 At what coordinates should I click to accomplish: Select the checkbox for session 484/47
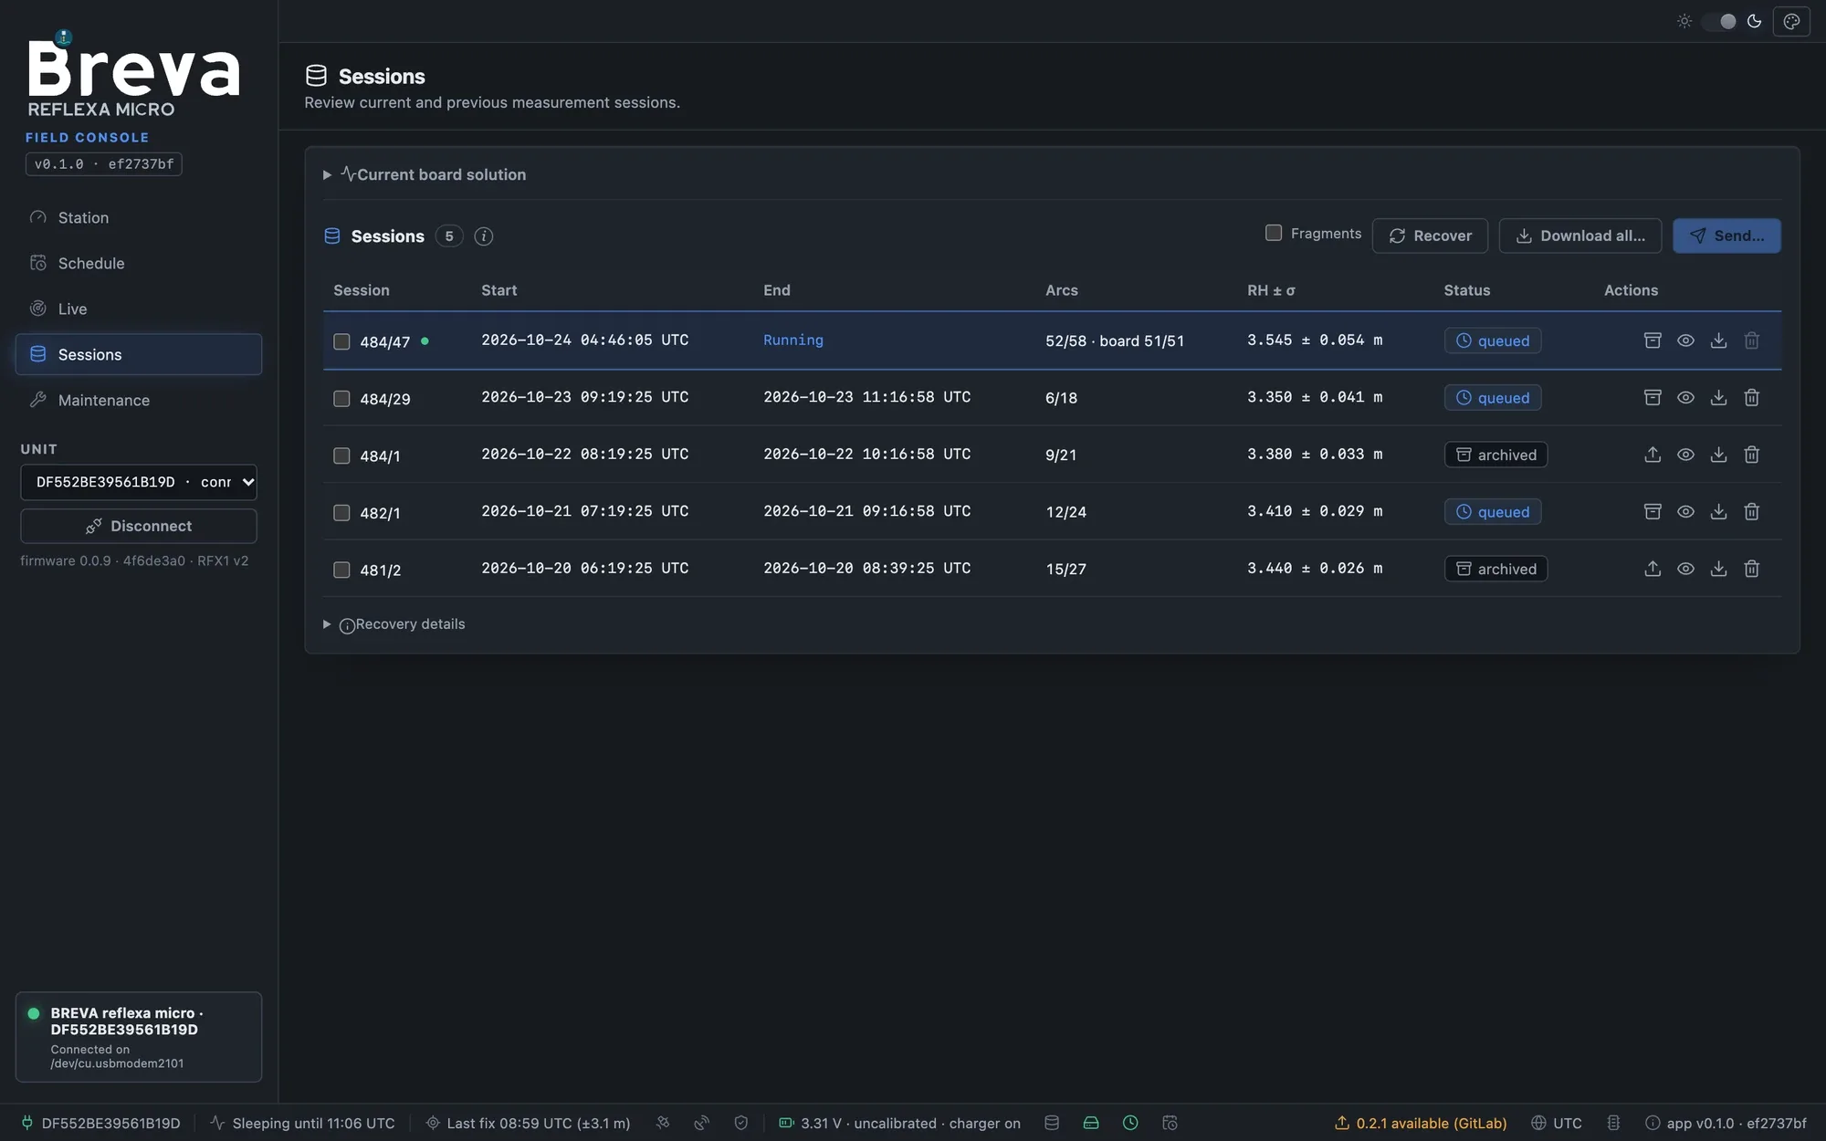[341, 341]
